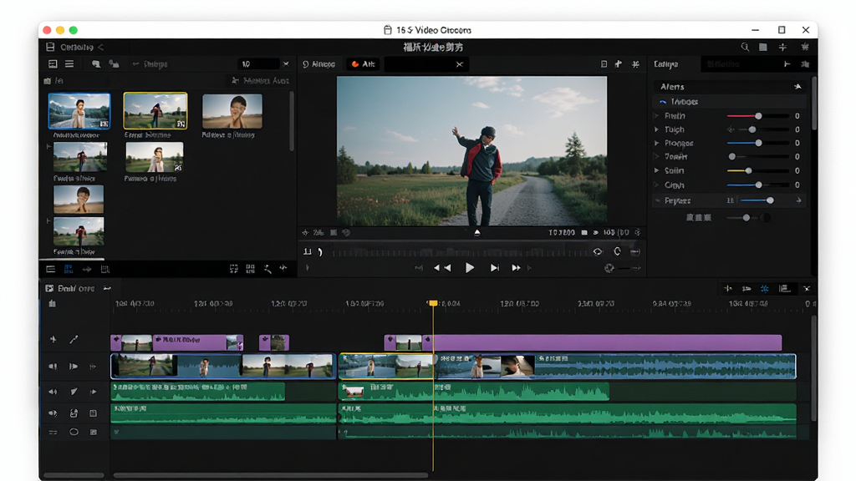Screen dimensions: 856x481
Task: Select the blue-outlined first media thumbnail
Action: click(79, 111)
